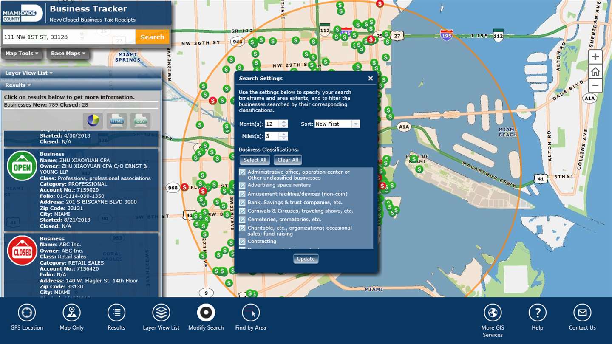Toggle the Contracting checkbox
612x344 pixels.
(242, 241)
